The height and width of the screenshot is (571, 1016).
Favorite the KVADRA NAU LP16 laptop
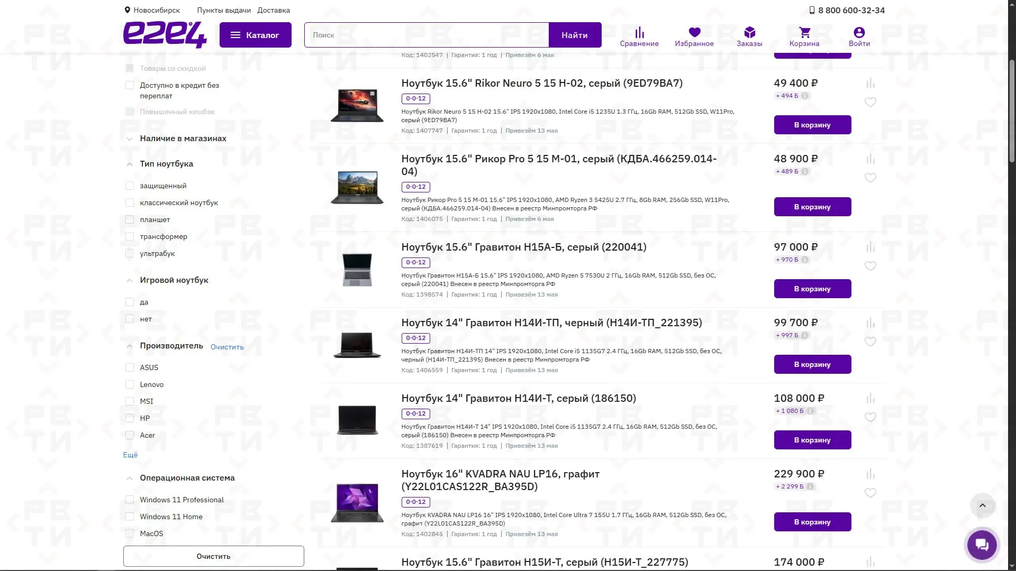pyautogui.click(x=870, y=493)
